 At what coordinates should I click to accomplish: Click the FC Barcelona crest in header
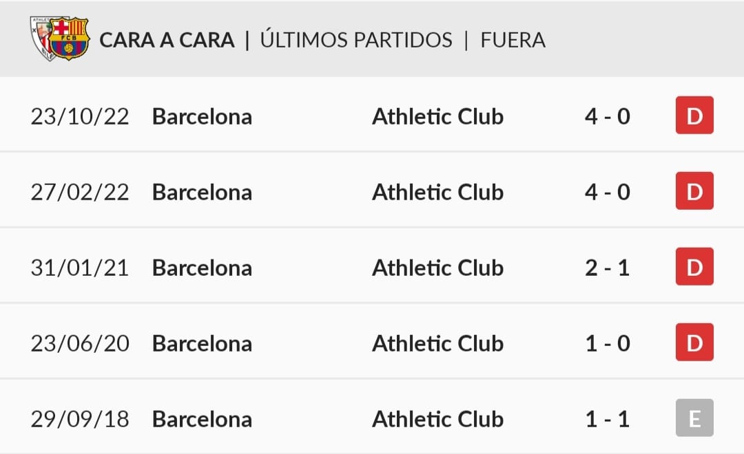pyautogui.click(x=70, y=39)
